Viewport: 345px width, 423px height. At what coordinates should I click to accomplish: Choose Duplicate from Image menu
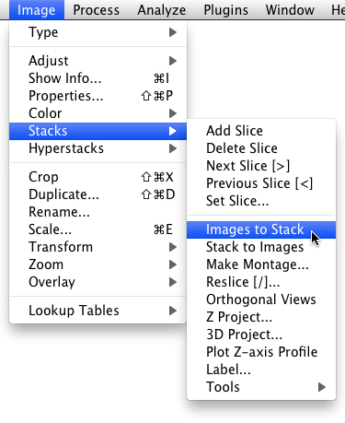[x=98, y=194]
